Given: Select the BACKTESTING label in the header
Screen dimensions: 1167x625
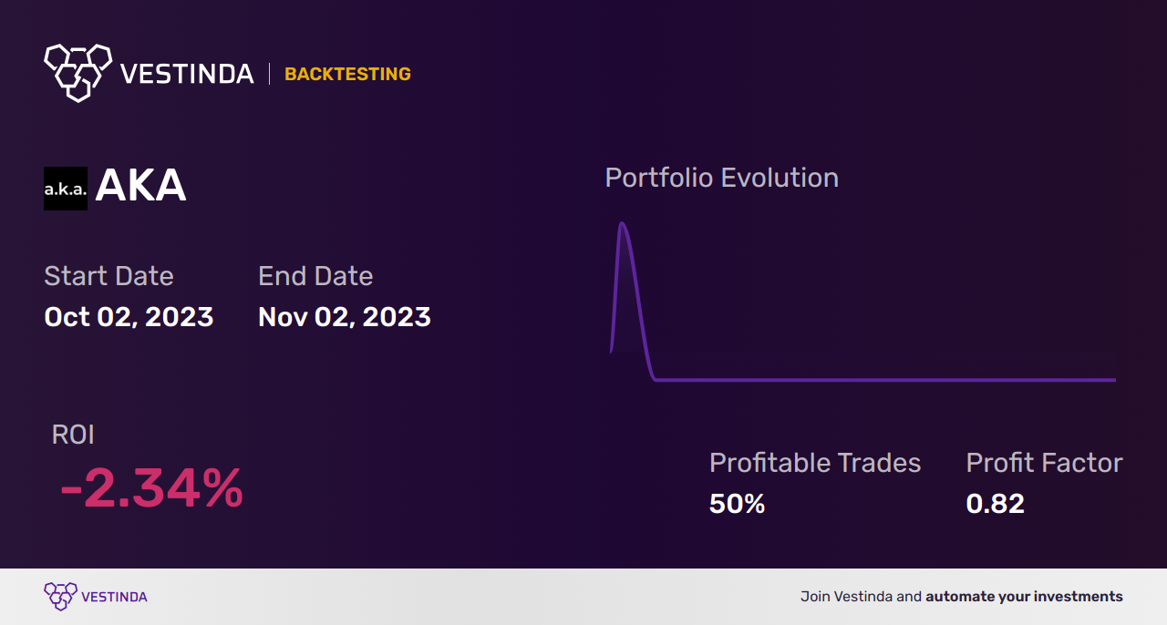Looking at the screenshot, I should (x=347, y=74).
